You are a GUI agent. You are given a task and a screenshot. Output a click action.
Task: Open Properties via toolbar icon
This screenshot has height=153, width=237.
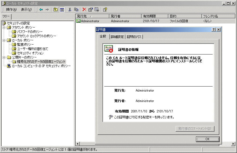coord(90,10)
